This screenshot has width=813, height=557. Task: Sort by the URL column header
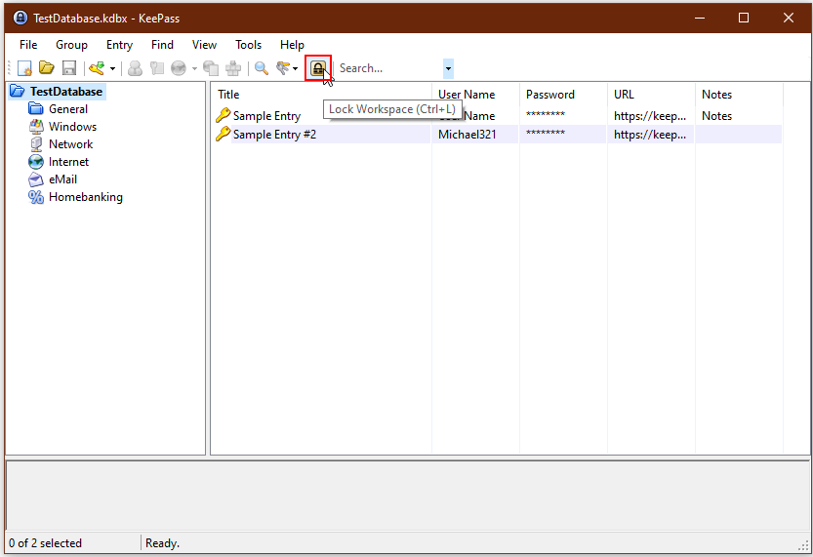point(651,95)
